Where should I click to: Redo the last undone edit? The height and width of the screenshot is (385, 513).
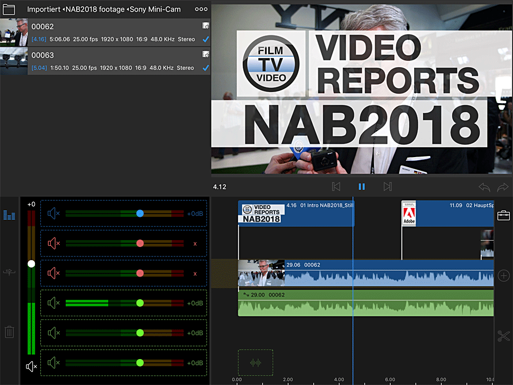click(x=503, y=187)
